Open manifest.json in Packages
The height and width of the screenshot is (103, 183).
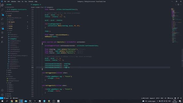[12, 79]
